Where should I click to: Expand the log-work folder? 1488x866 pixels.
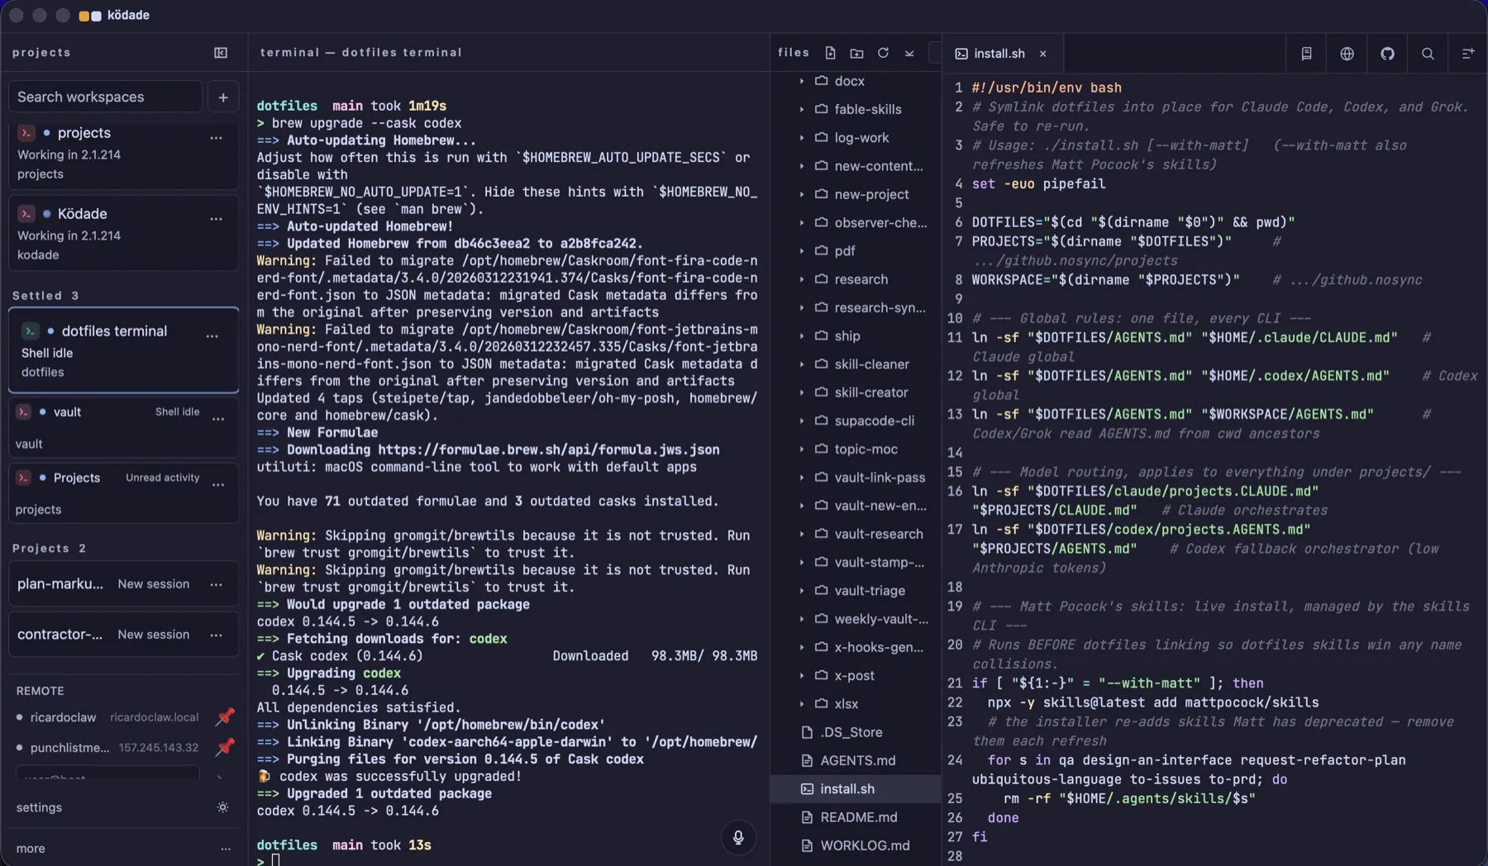click(802, 138)
